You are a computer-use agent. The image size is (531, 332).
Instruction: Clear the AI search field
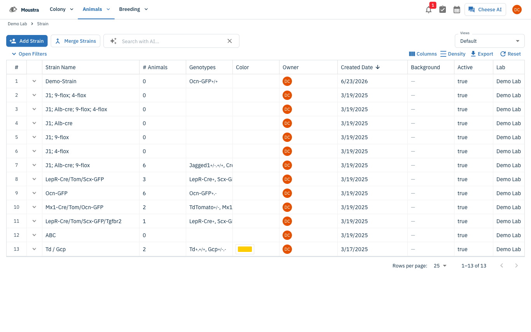230,41
